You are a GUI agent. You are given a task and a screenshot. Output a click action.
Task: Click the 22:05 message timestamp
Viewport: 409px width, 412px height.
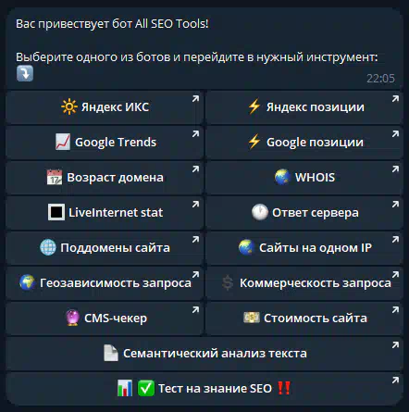point(380,79)
